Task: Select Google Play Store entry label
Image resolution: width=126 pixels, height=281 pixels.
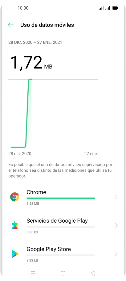Action: click(49, 249)
